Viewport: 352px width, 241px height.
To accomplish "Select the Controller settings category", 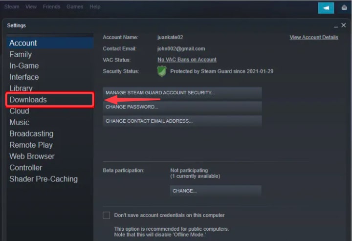I will [x=50, y=168].
